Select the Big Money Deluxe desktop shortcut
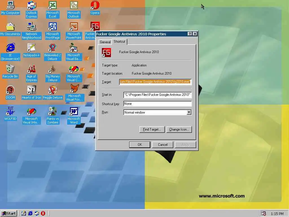This screenshot has height=217, width=289. [x=53, y=73]
